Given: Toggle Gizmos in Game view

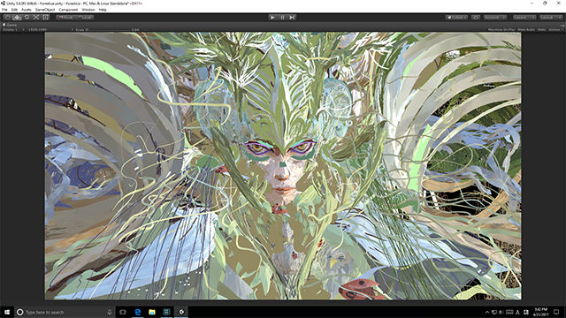Looking at the screenshot, I should coord(554,29).
